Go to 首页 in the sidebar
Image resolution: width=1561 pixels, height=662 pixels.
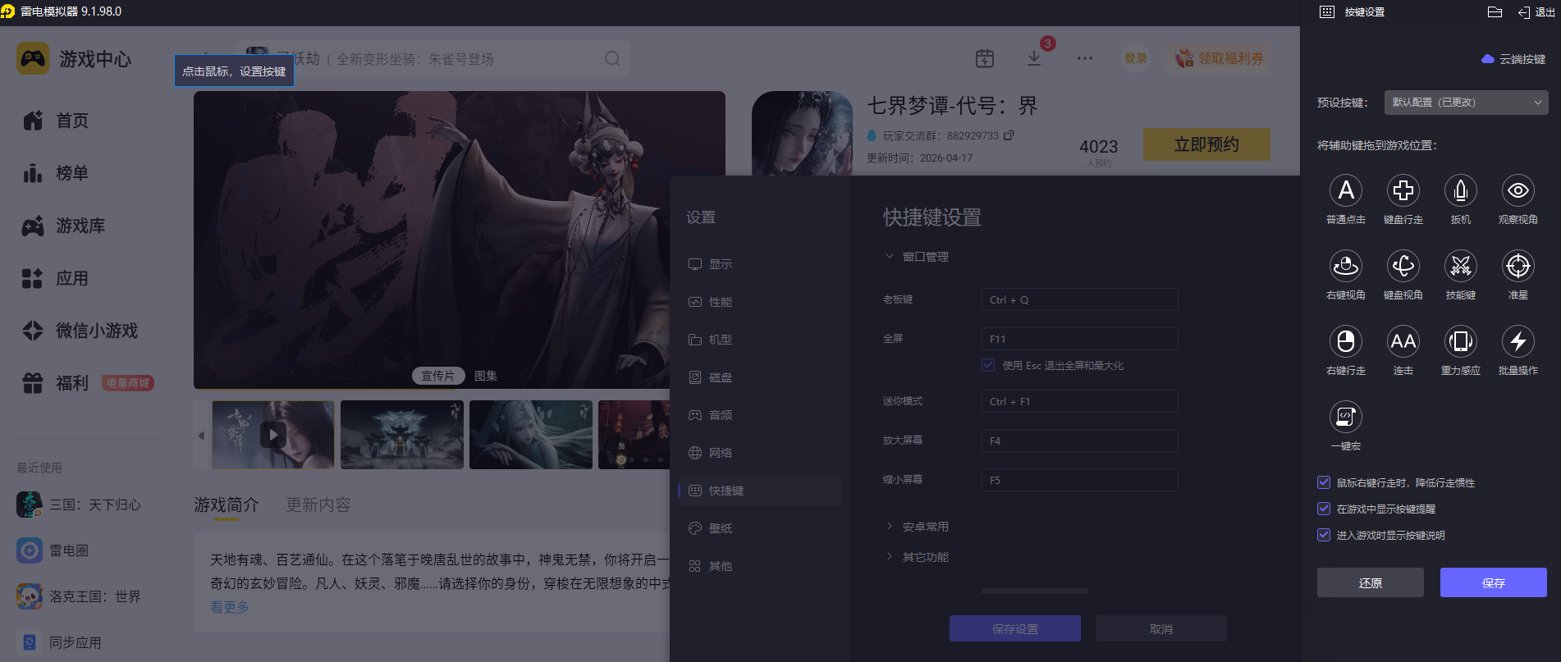point(56,121)
